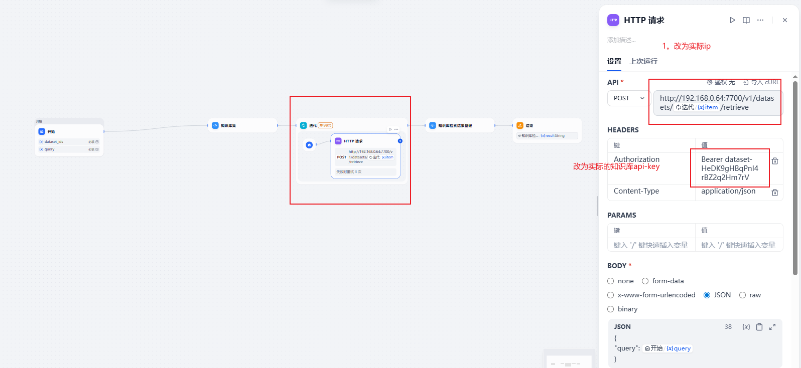Select the none body type
801x368 pixels.
(611, 281)
